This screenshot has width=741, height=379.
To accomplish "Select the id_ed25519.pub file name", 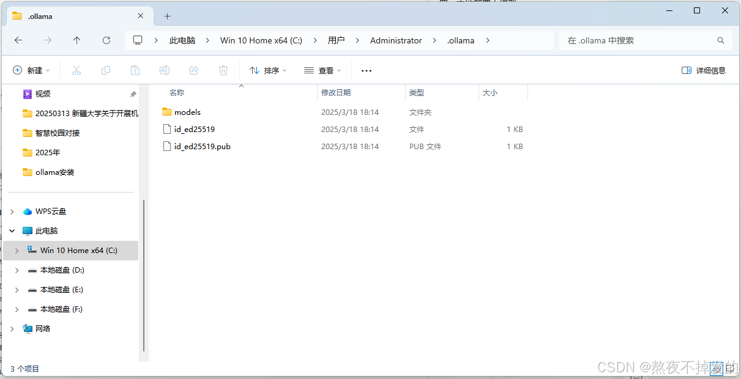I will pyautogui.click(x=202, y=146).
